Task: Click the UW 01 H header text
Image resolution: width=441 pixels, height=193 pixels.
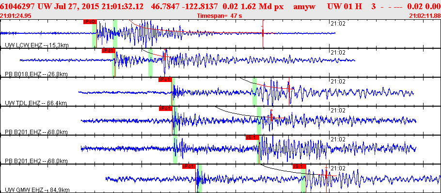Action: tap(345, 6)
